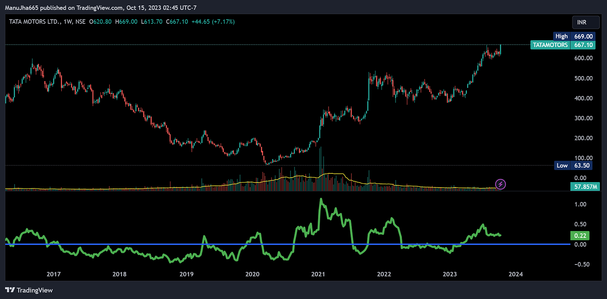Click the purple lightning bolt icon
The width and height of the screenshot is (607, 299).
(x=501, y=184)
